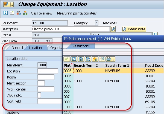Click the green checkmark Copy icon
Viewport: 164px width, 114px height.
(66, 59)
